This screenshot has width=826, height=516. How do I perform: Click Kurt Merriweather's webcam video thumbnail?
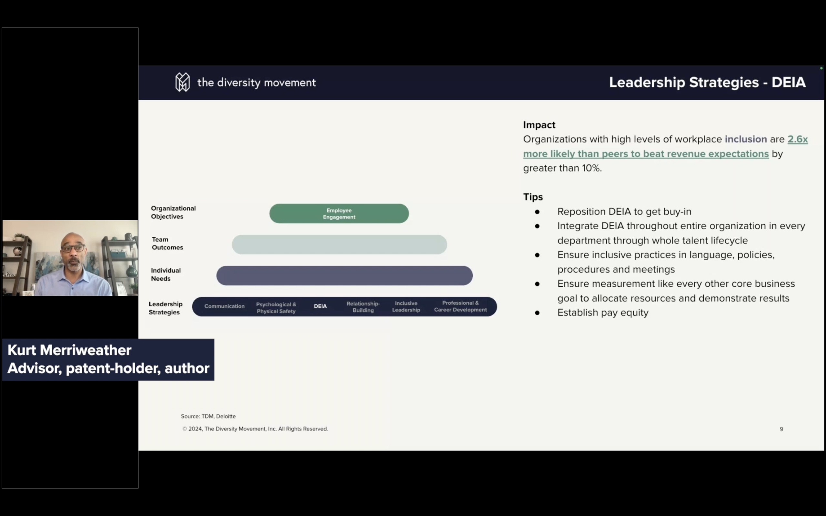tap(70, 258)
